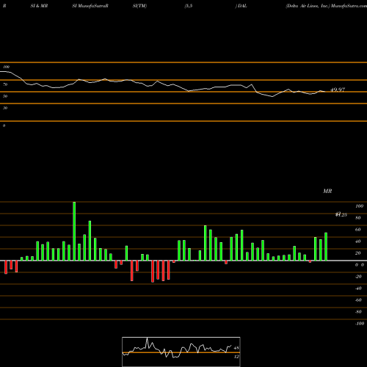Click the tallest green MR histogram bar
The width and height of the screenshot is (367, 367).
click(74, 231)
